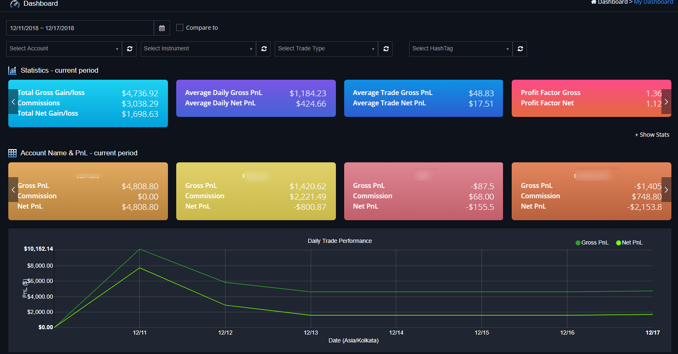Click the Account Name table grid icon
The height and width of the screenshot is (354, 678).
pos(12,153)
